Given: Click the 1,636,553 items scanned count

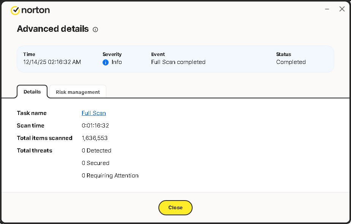Looking at the screenshot, I should 95,138.
